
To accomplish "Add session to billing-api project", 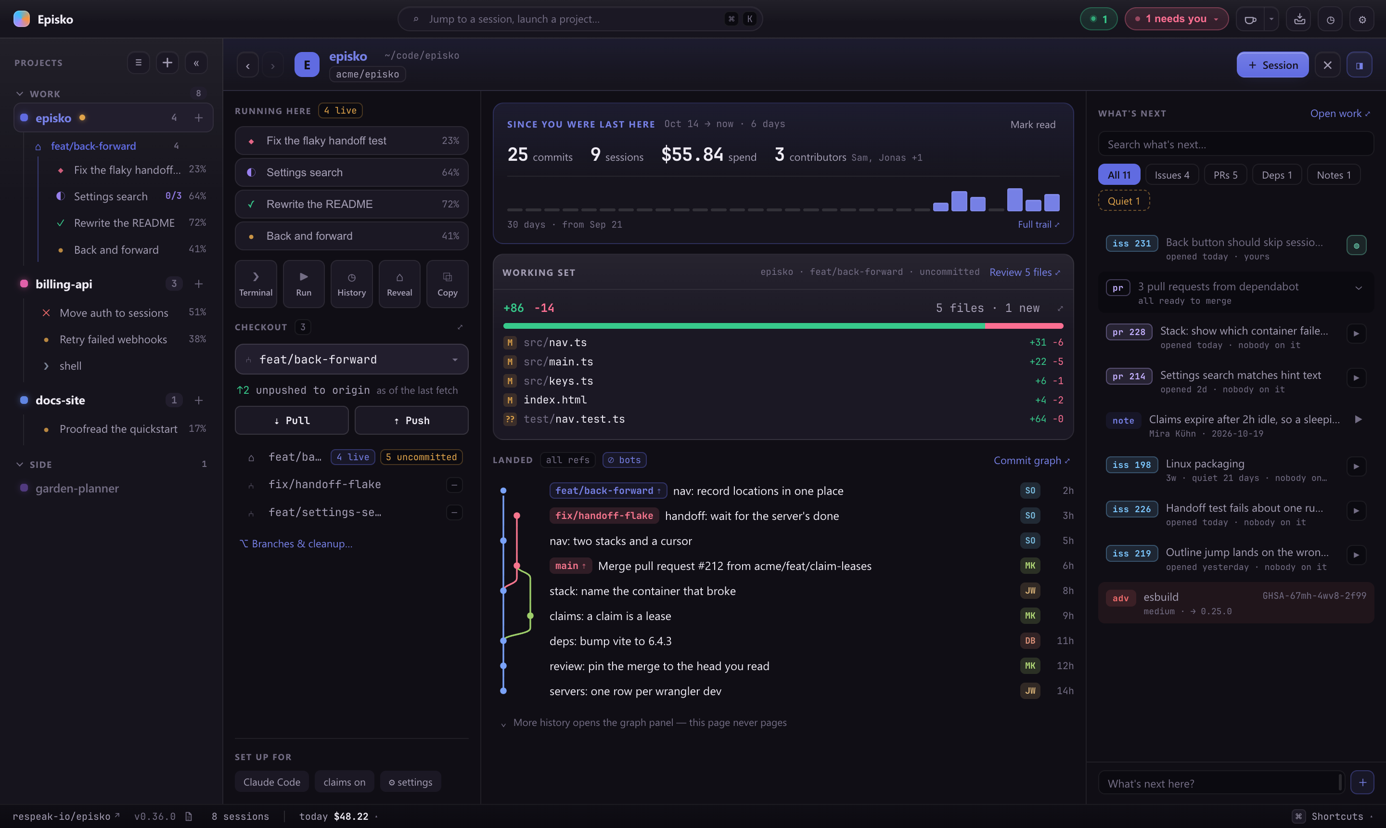I will point(199,284).
